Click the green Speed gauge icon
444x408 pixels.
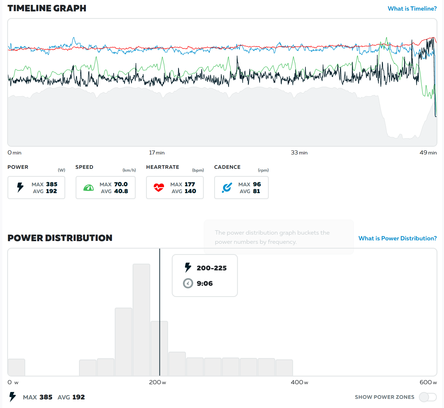click(x=88, y=188)
